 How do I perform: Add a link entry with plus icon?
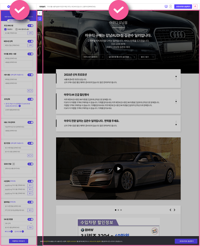tap(29, 156)
